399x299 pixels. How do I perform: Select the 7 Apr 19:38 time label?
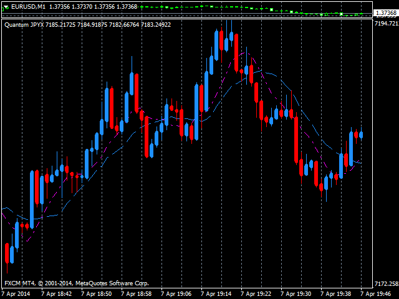[x=335, y=293]
